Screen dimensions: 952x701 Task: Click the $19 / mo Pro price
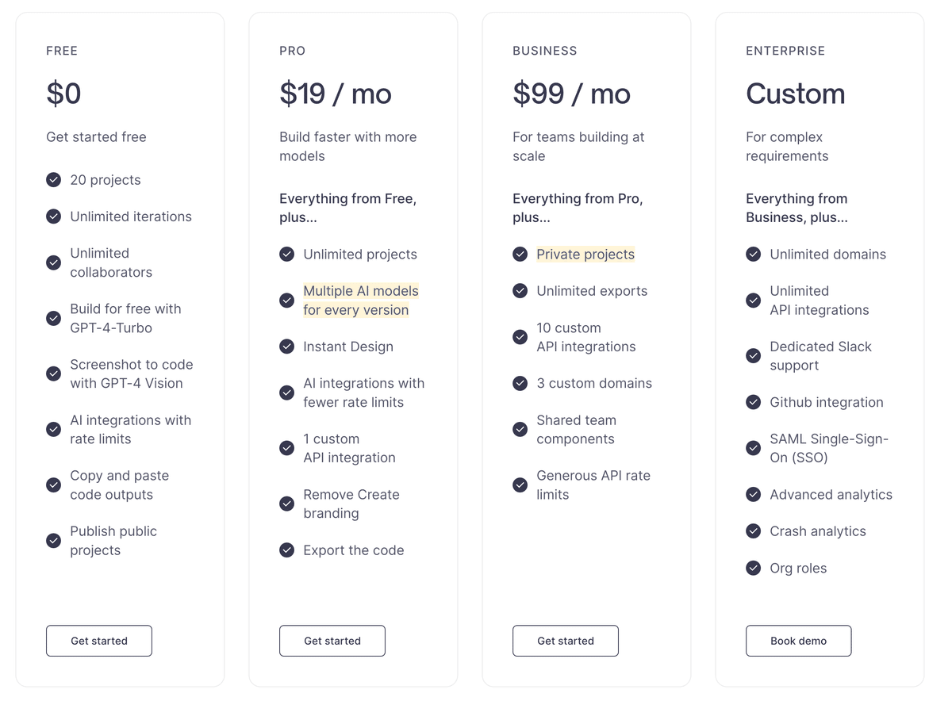coord(336,94)
